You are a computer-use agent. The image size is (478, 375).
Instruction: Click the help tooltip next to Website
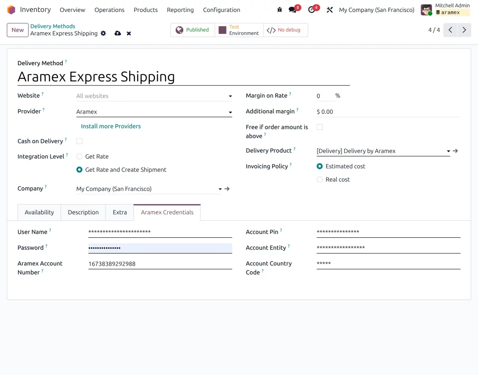click(x=43, y=94)
